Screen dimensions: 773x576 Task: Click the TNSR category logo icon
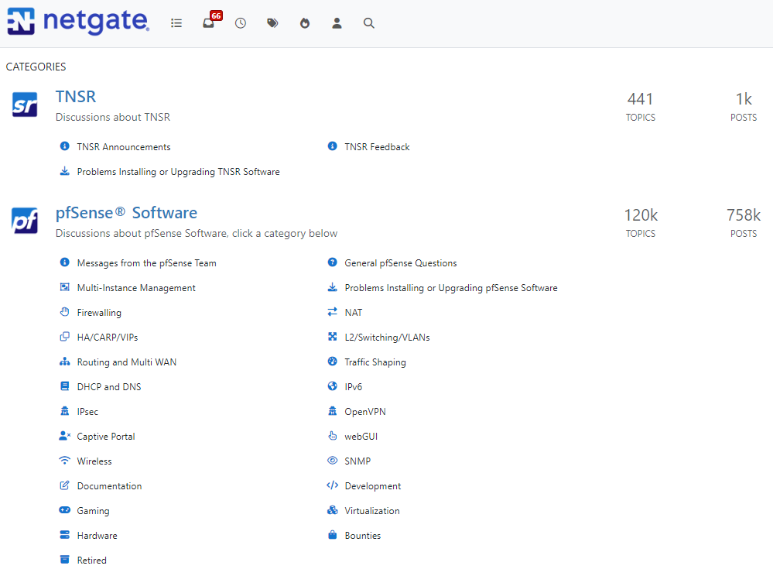pos(25,105)
